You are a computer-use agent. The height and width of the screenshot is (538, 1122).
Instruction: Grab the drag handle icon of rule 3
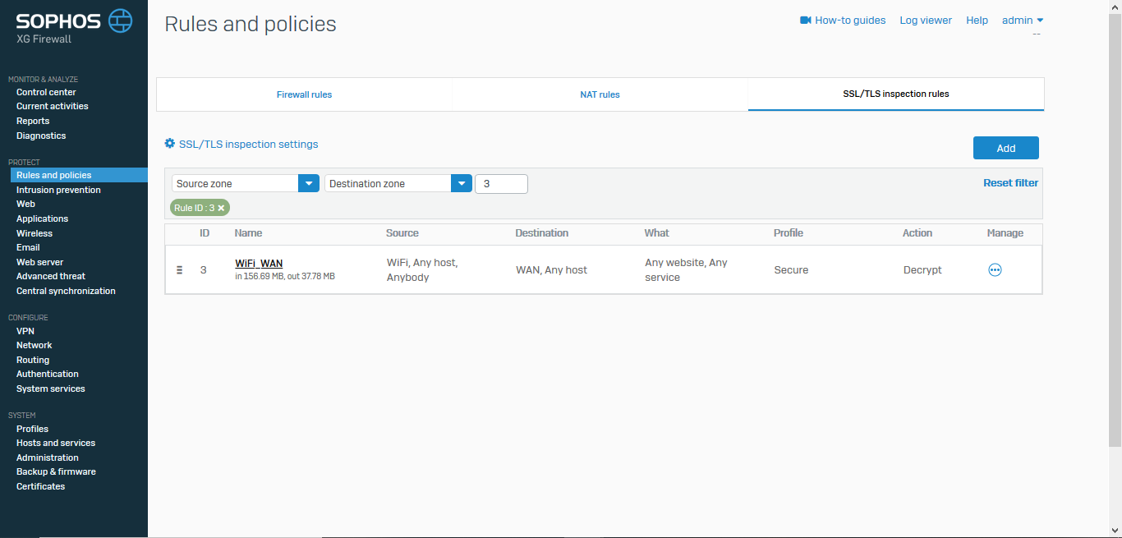(x=179, y=269)
